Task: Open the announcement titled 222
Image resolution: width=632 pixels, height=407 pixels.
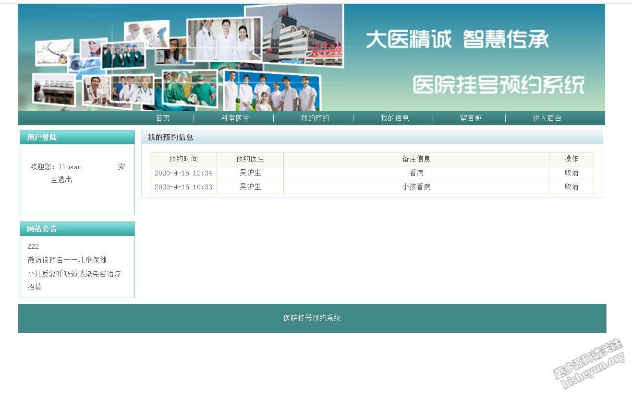Action: [33, 246]
